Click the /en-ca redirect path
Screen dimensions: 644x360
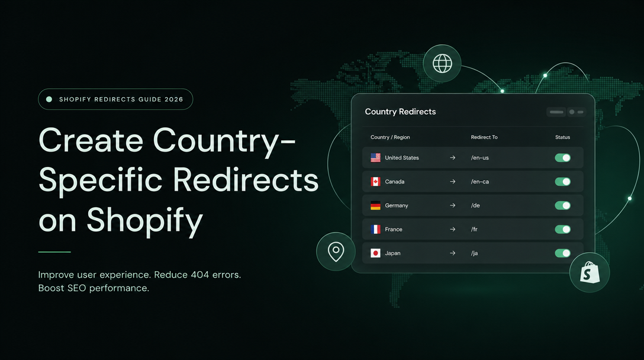(479, 182)
